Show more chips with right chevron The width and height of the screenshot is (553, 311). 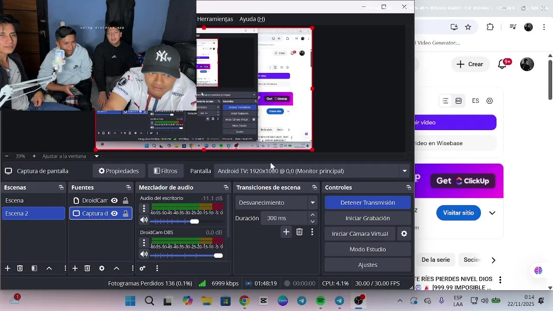493,260
